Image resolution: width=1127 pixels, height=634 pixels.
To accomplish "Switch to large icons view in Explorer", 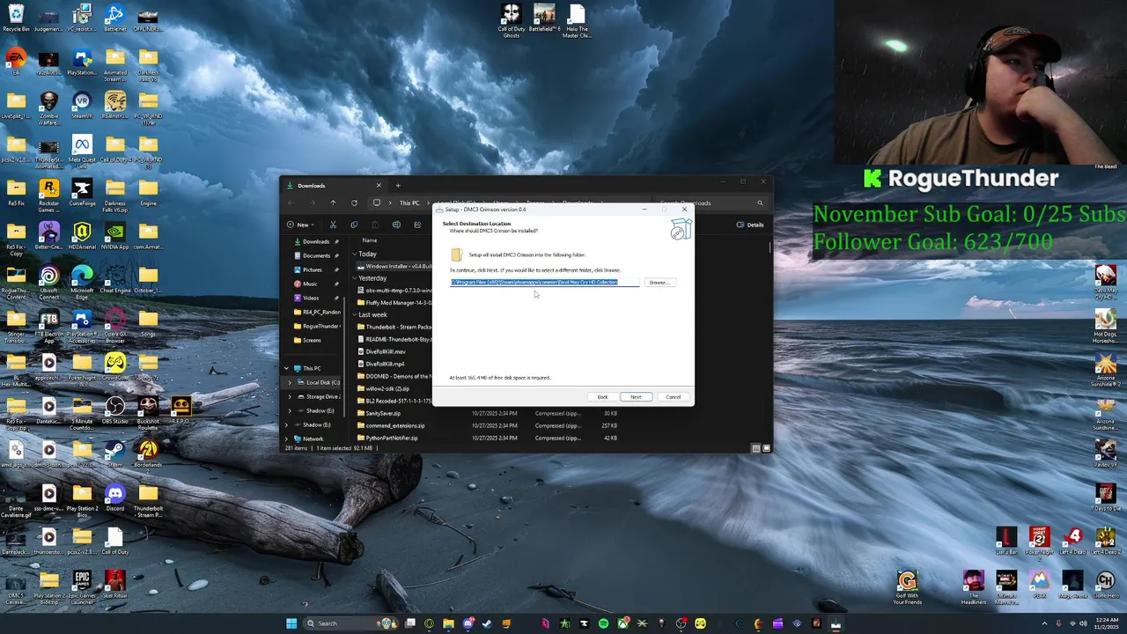I will click(x=766, y=448).
